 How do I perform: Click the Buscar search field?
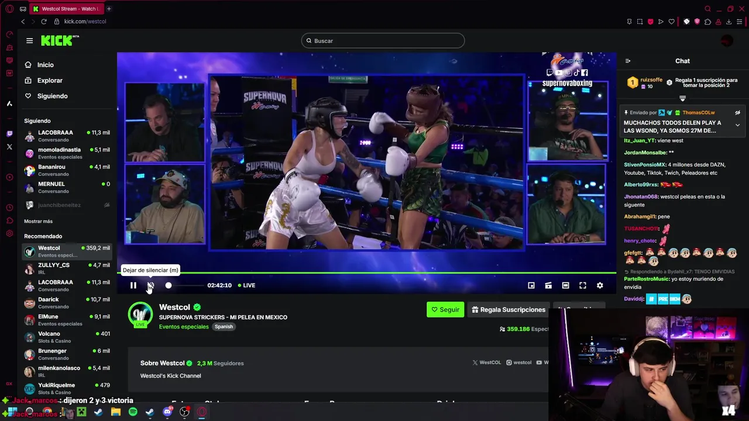(383, 41)
